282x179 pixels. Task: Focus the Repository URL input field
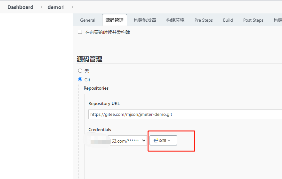(185, 114)
